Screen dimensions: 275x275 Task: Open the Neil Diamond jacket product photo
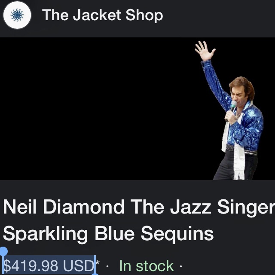pyautogui.click(x=137, y=109)
